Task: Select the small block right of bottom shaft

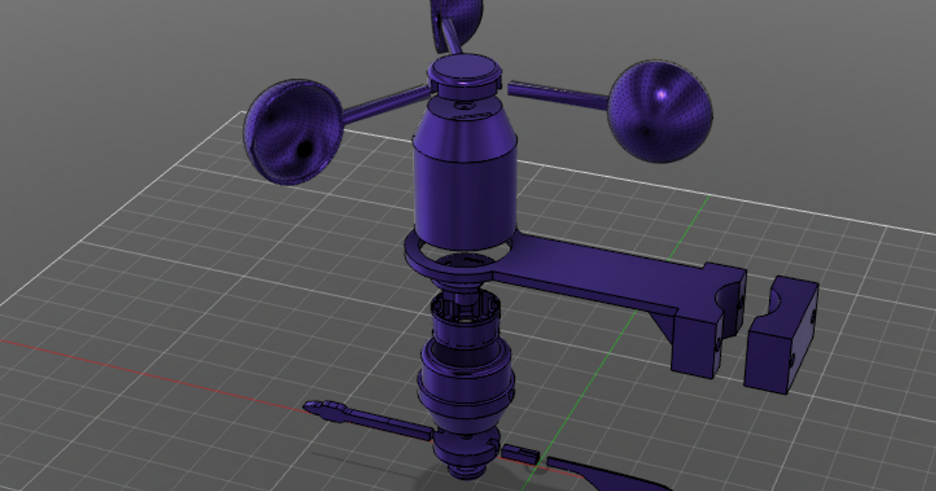Action: click(521, 453)
